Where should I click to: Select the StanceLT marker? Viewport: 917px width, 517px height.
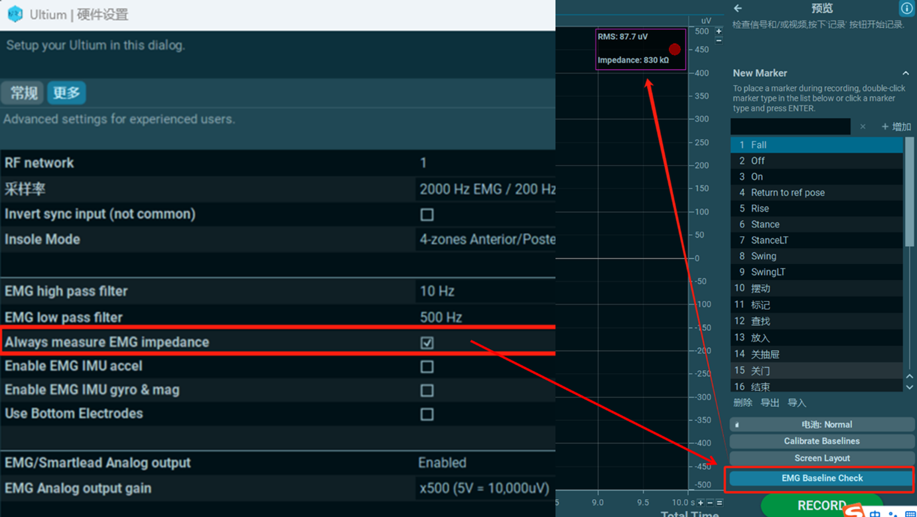pos(817,240)
